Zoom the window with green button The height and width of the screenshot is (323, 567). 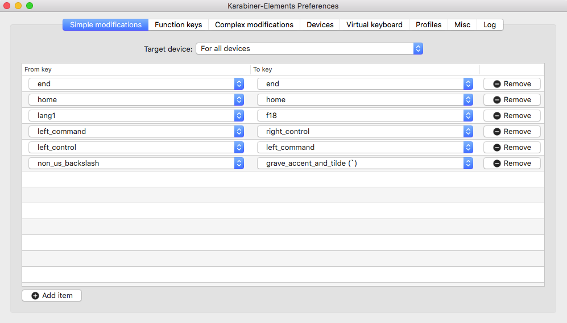coord(30,6)
